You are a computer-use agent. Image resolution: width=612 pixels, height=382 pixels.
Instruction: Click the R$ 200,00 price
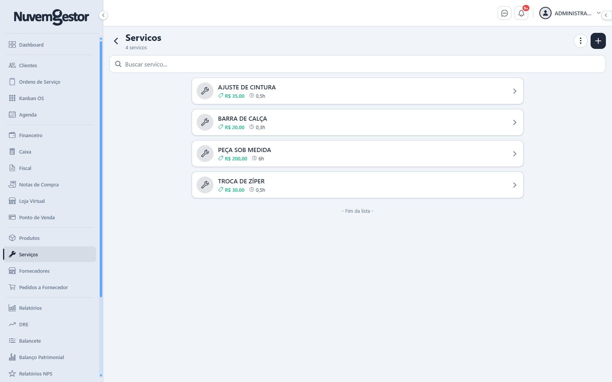tap(236, 159)
